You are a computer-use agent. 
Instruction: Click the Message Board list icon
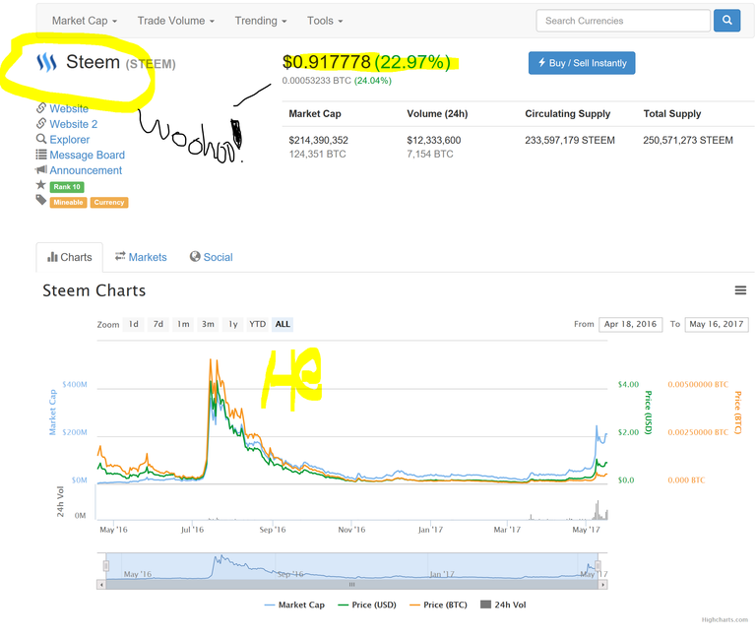[41, 155]
